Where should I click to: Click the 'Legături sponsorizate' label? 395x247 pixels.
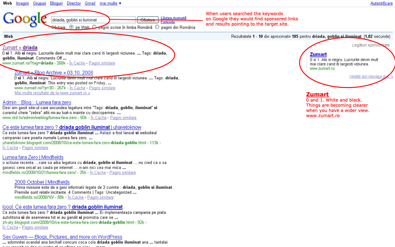pos(371,45)
